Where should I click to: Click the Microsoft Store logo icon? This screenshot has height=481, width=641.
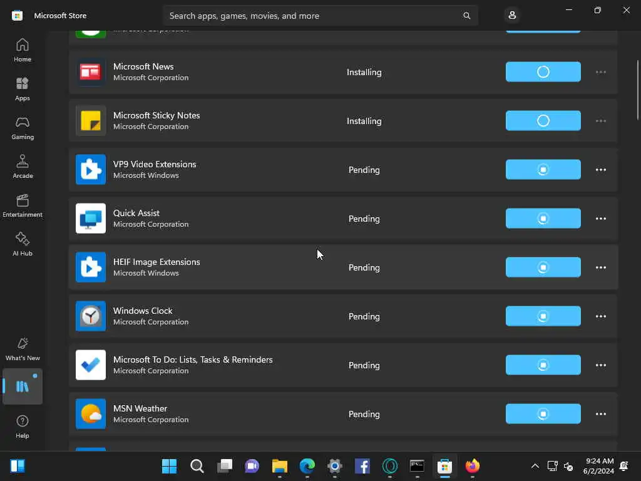17,16
